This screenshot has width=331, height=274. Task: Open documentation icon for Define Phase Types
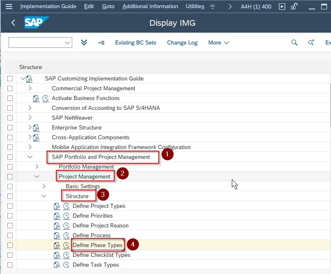[x=57, y=245]
